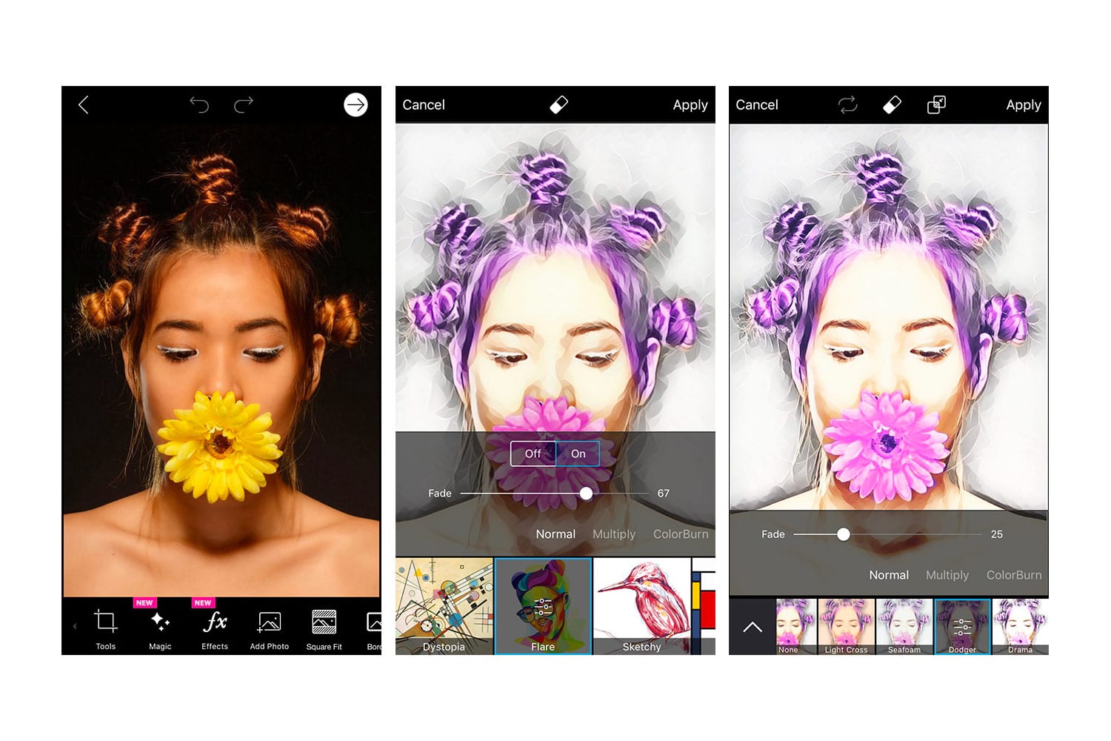Pick the Seafoam filter thumbnail
This screenshot has width=1111, height=741.
pos(904,627)
